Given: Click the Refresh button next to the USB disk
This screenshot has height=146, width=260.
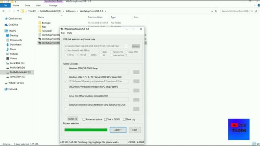Looking at the screenshot, I should (x=136, y=46).
